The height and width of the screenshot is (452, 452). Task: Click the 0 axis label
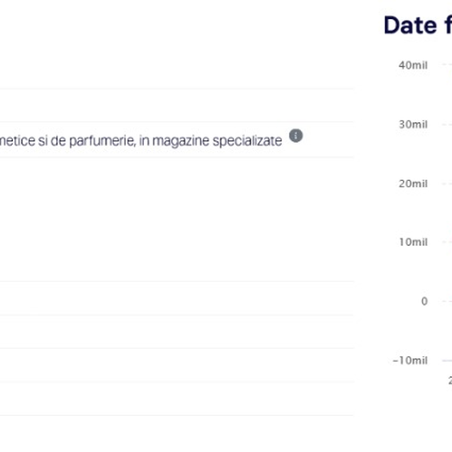coord(424,301)
